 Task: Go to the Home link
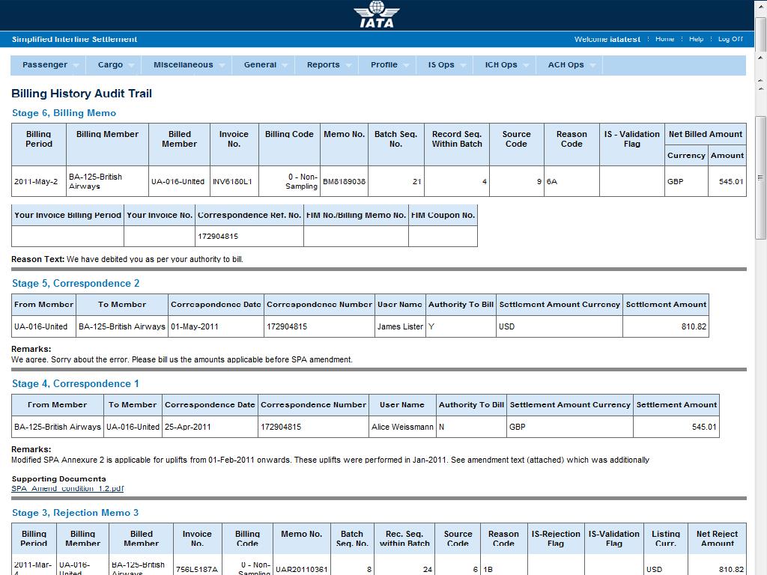665,39
